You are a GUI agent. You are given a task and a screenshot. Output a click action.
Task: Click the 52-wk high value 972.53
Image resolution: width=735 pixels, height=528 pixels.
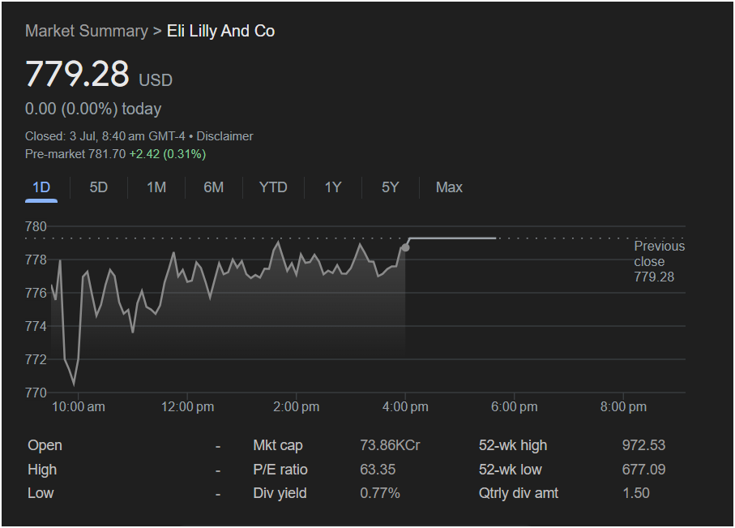pos(643,445)
